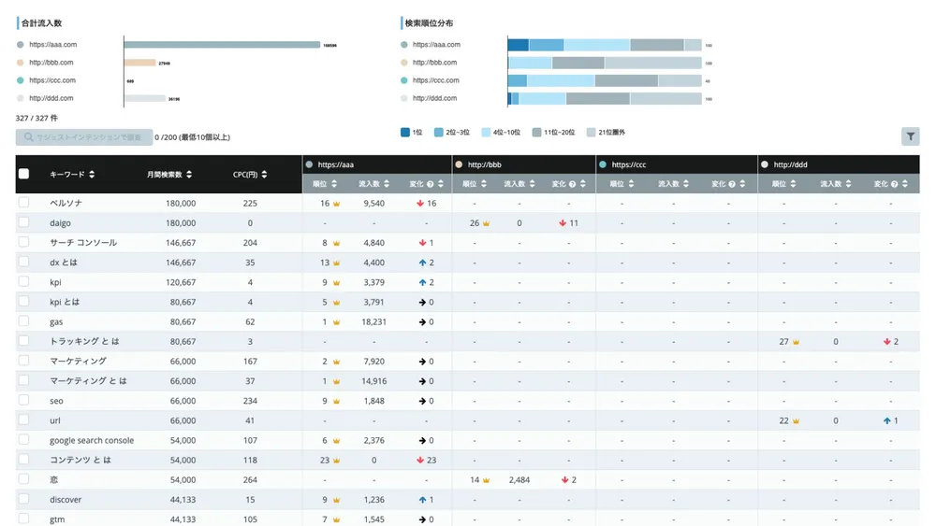Click the crown icon in the 恋 row
Image resolution: width=936 pixels, height=526 pixels.
[487, 480]
